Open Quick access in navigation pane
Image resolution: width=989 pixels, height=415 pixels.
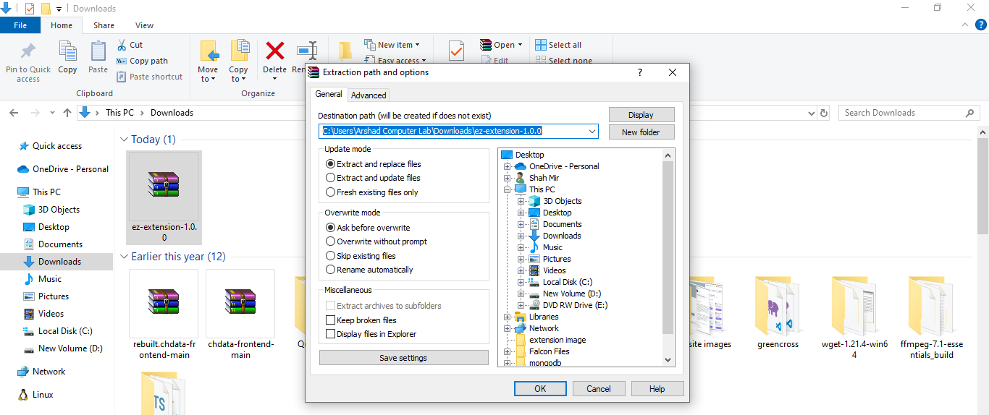click(x=57, y=146)
